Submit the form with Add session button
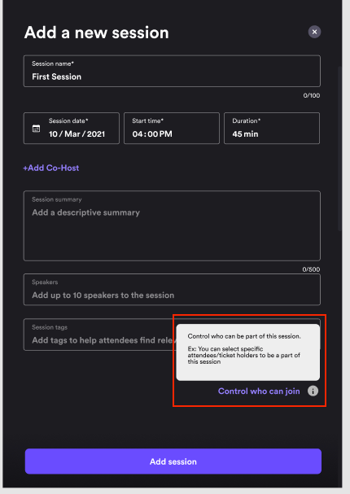Screen dimensions: 350x494 pos(173,461)
